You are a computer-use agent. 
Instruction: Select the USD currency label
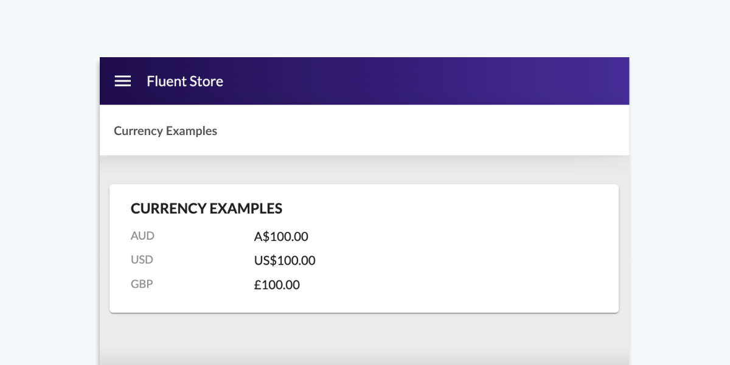click(142, 260)
